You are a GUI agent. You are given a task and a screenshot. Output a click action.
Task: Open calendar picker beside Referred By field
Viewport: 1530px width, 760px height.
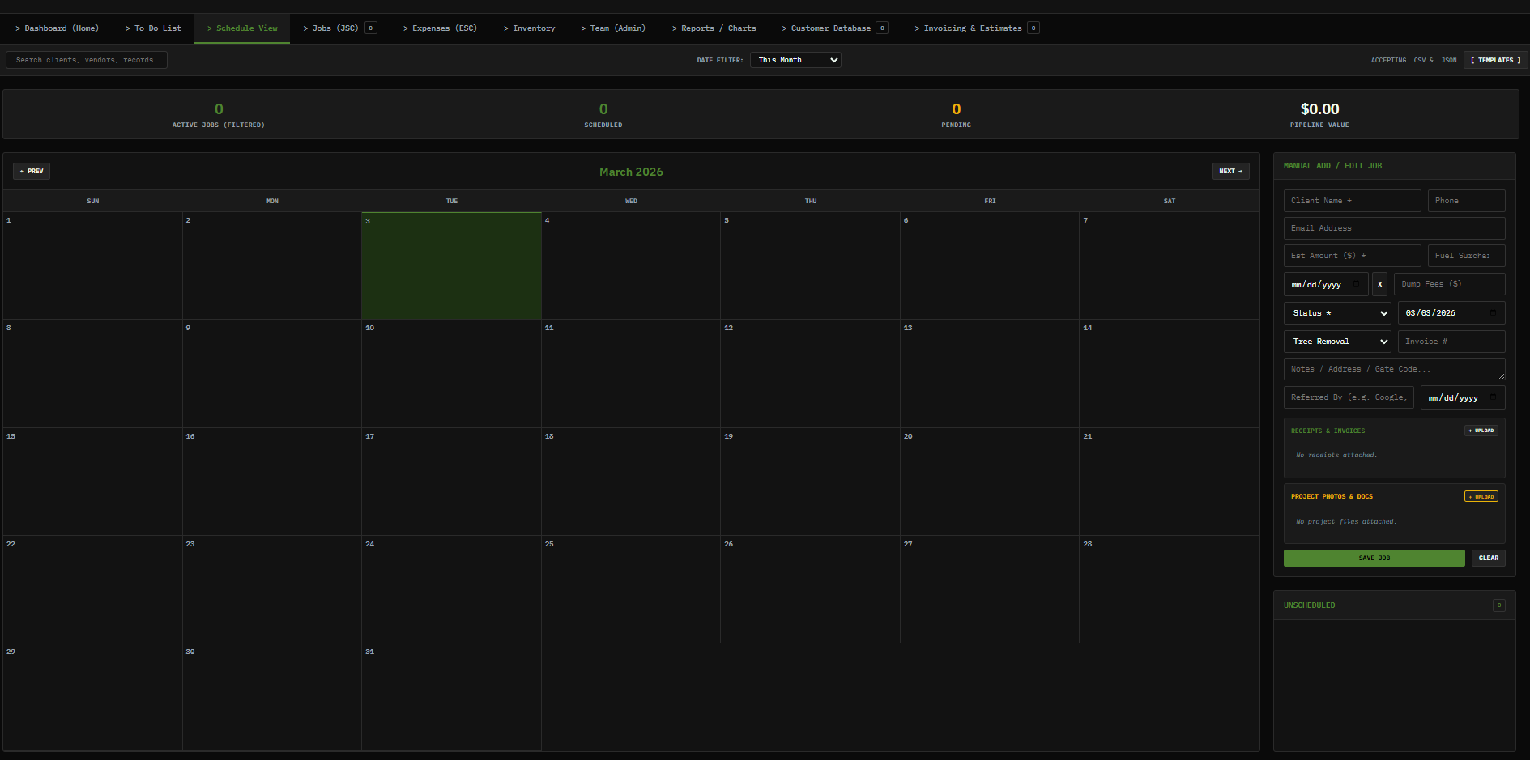(x=1493, y=397)
